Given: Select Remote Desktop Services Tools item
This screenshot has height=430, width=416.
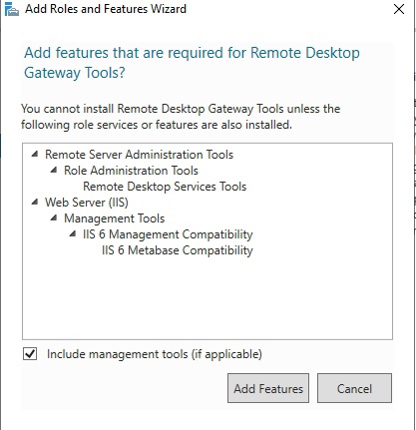Looking at the screenshot, I should (165, 187).
